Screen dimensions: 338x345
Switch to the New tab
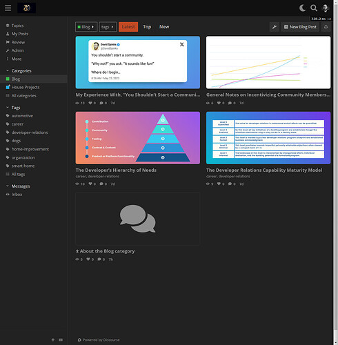coord(164,27)
